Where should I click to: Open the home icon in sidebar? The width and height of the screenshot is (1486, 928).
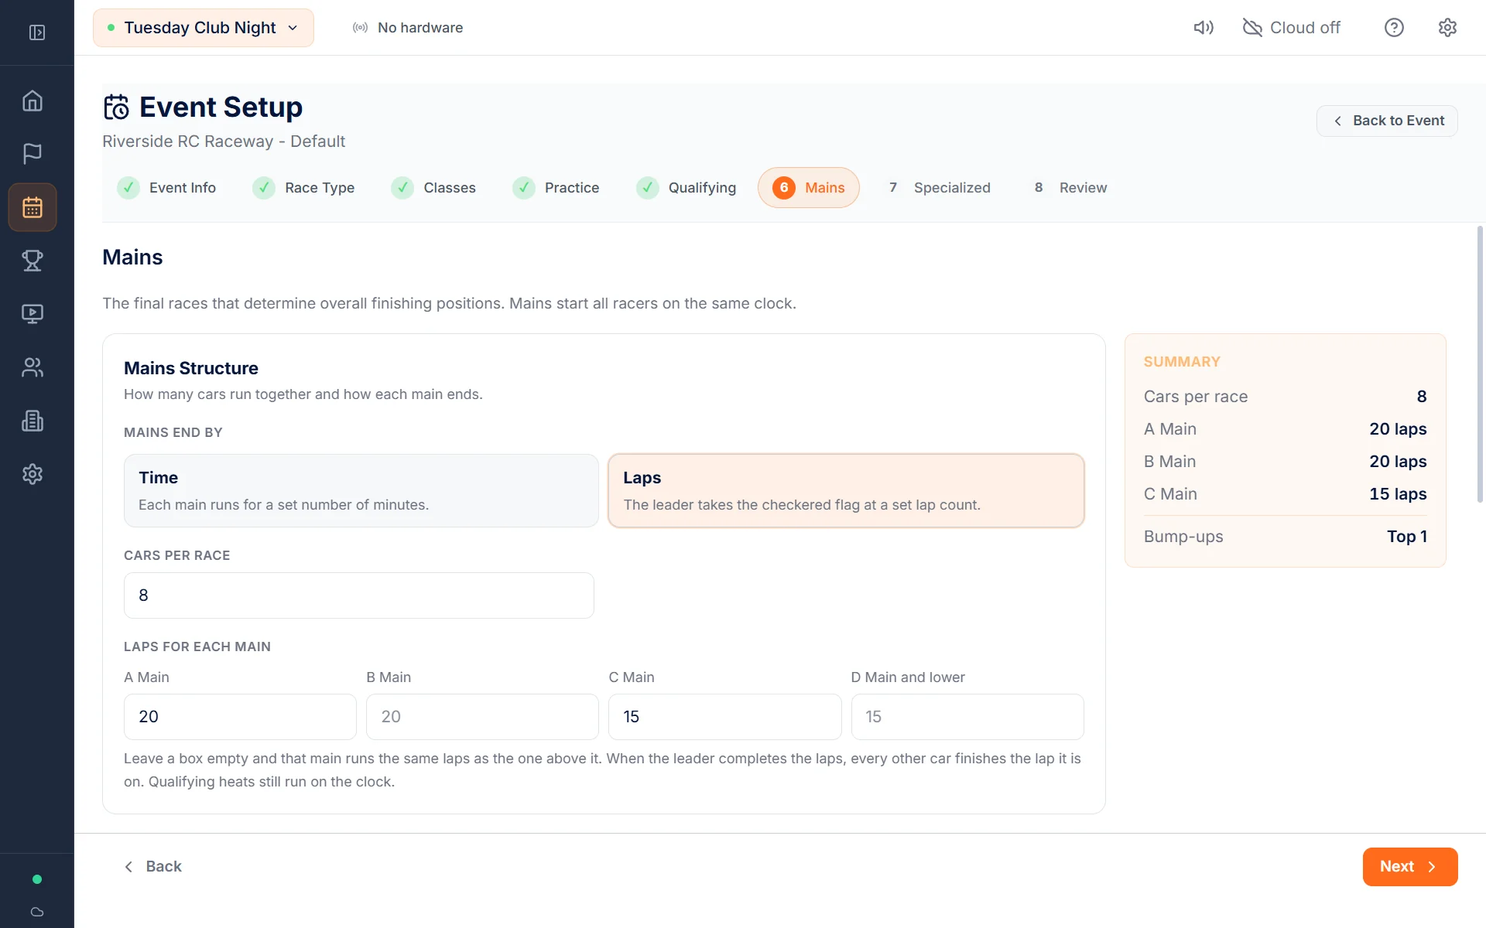coord(33,101)
